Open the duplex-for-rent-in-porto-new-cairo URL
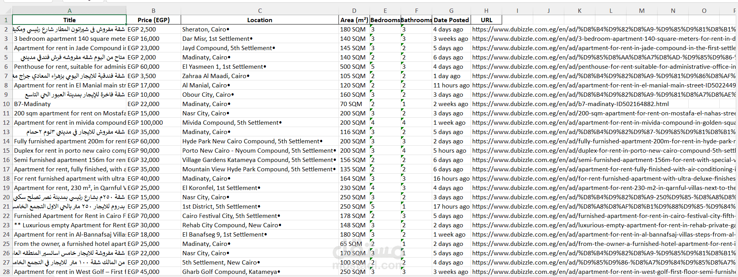 tap(604, 150)
